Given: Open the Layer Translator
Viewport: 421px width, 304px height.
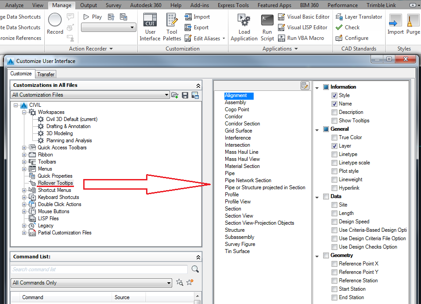Looking at the screenshot, I should [359, 17].
